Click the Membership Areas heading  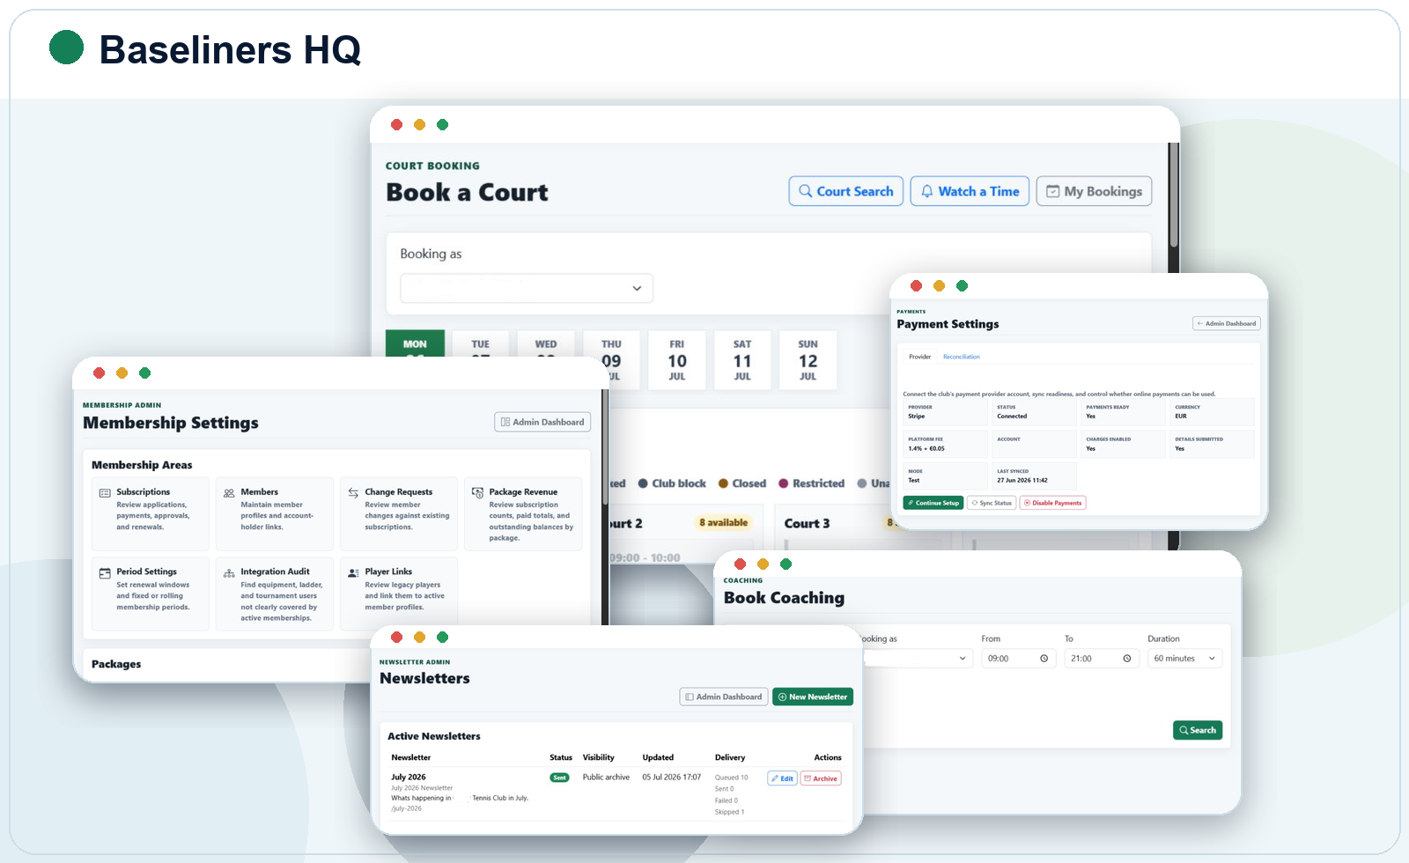142,465
